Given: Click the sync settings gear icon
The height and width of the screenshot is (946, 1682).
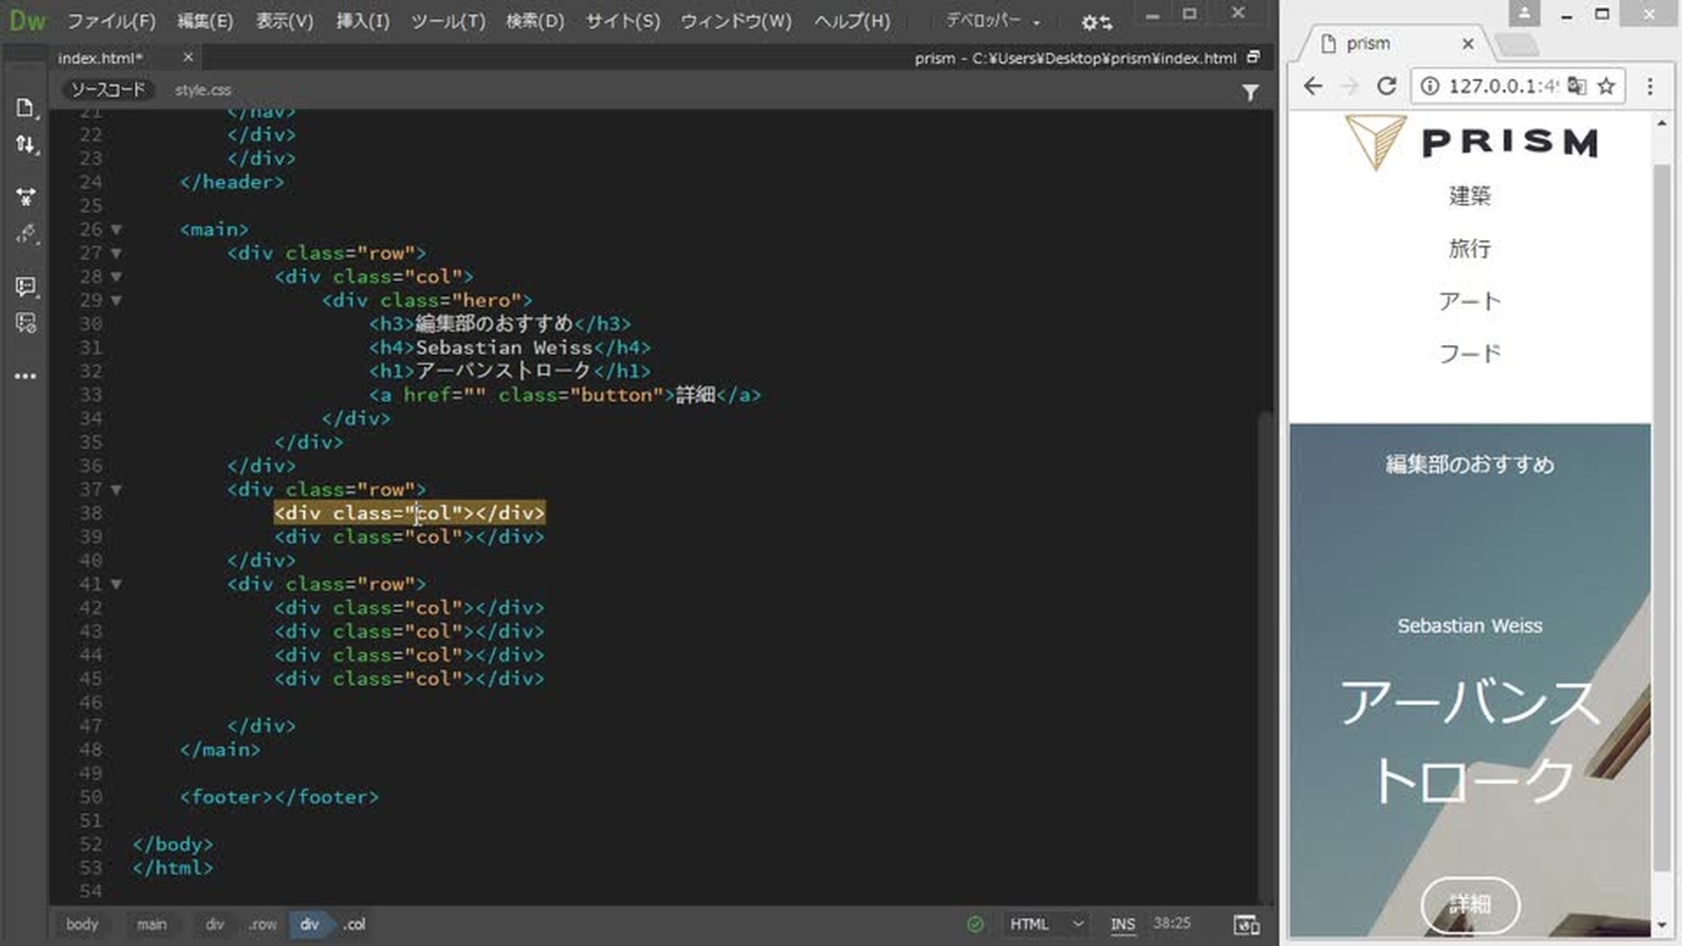Looking at the screenshot, I should (x=1096, y=22).
